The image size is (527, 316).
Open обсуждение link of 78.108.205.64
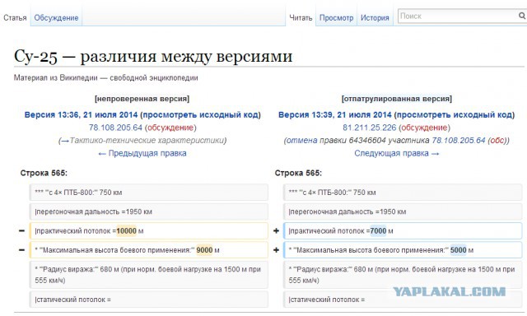click(x=170, y=128)
